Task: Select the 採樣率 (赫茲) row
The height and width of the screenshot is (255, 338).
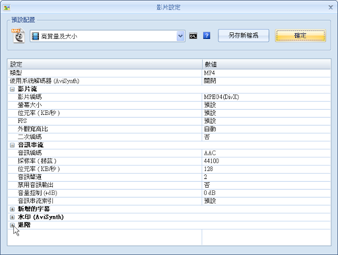Action: [x=169, y=161]
